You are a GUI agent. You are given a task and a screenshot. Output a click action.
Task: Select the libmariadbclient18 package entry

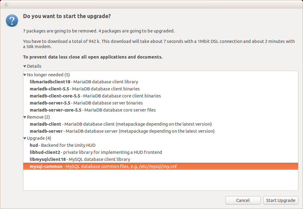[x=84, y=82]
